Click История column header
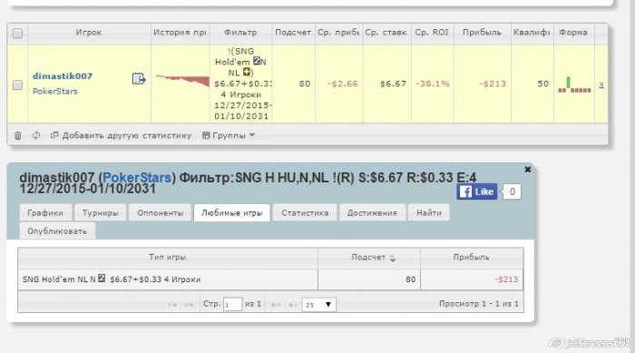 pos(180,33)
